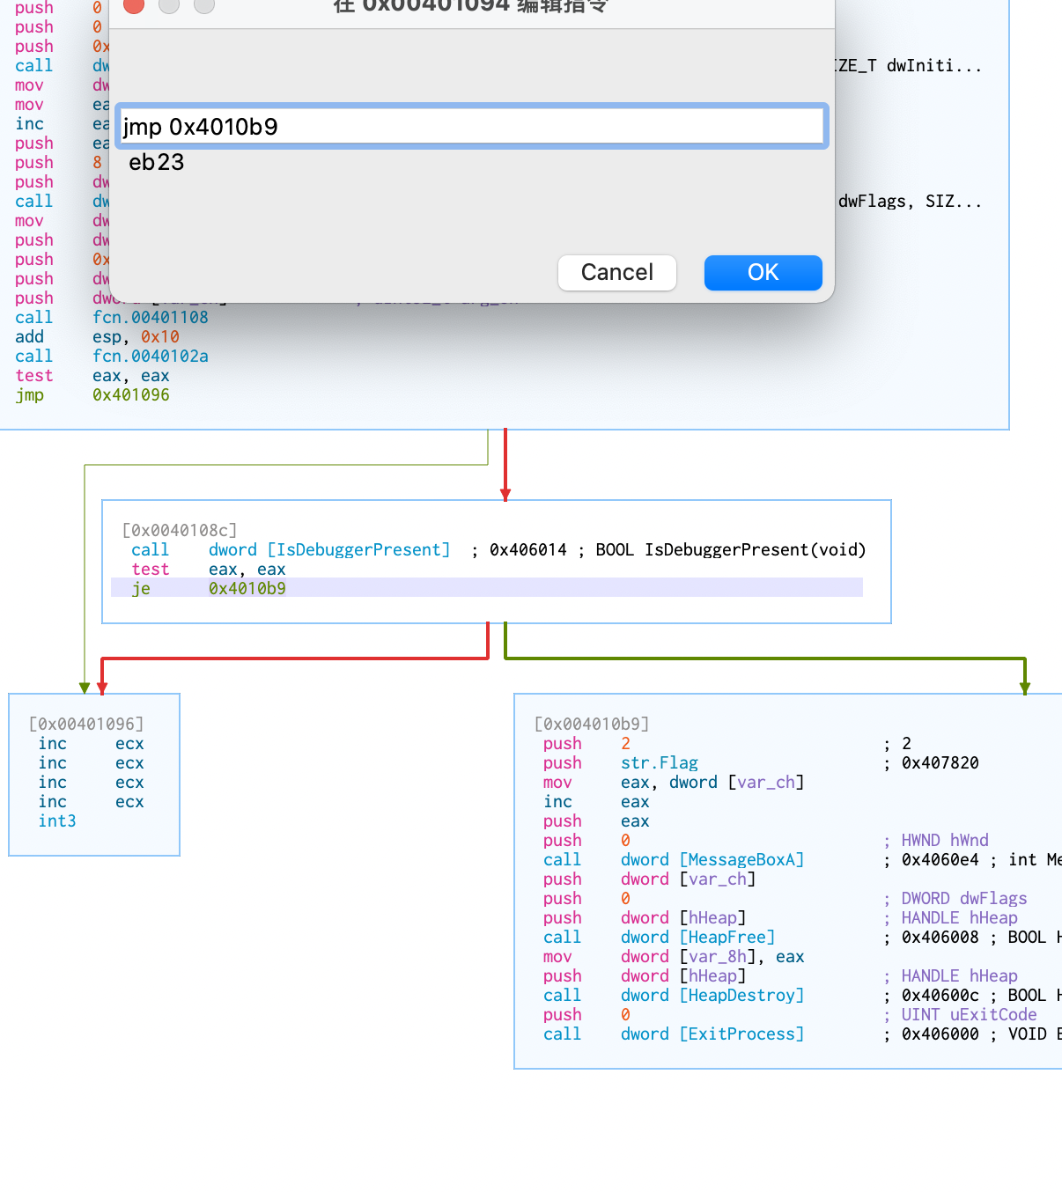Click the Cancel button in the dialog

coord(616,273)
